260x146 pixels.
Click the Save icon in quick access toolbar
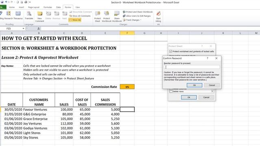point(2,2)
